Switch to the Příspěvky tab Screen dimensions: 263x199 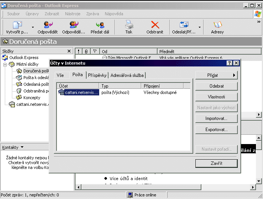97,75
